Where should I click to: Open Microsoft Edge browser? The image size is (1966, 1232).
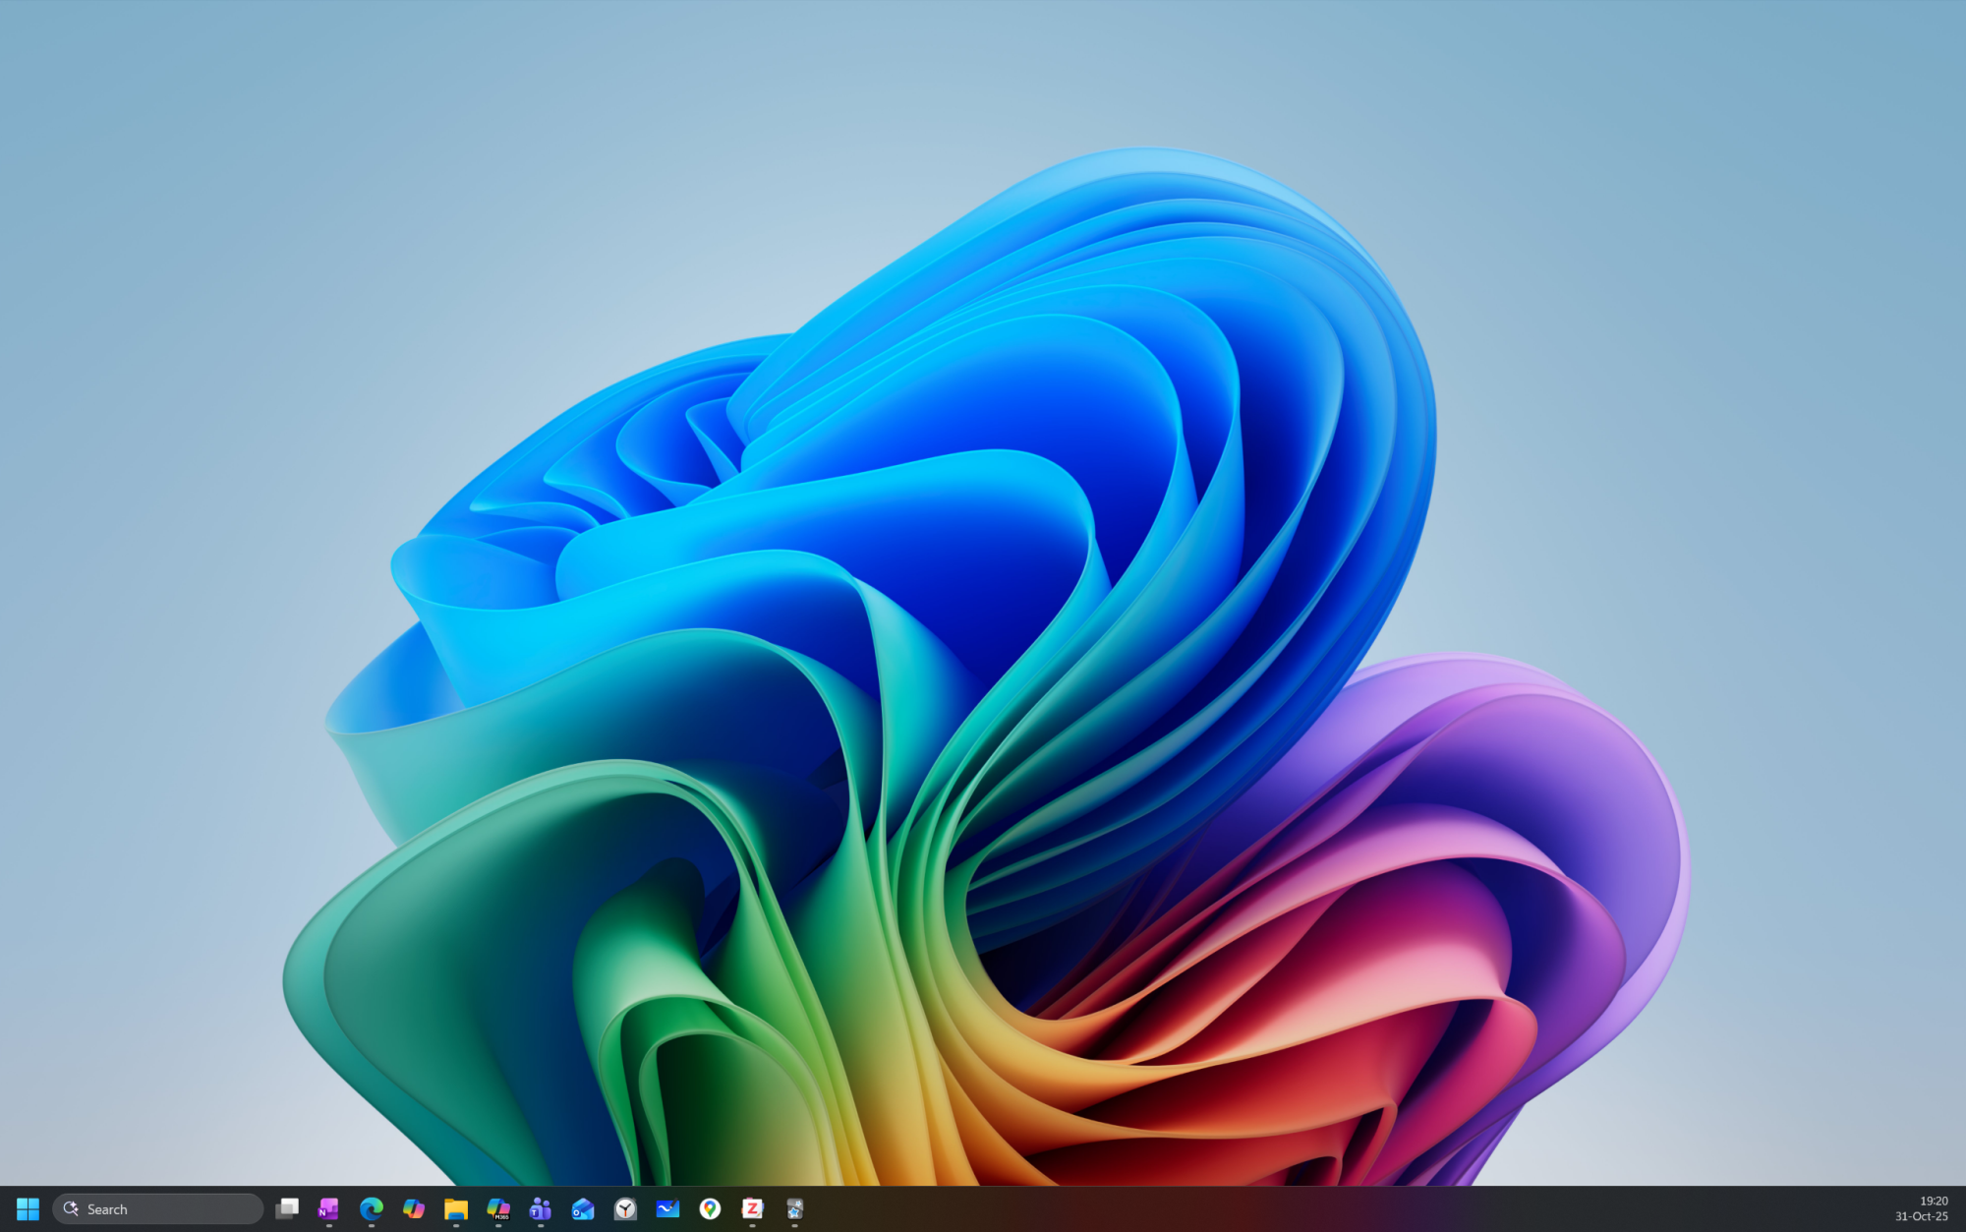(x=371, y=1208)
